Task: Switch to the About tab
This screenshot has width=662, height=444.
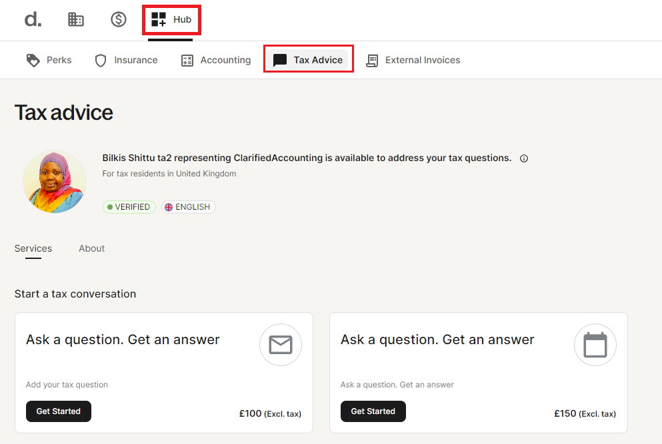Action: [x=91, y=248]
